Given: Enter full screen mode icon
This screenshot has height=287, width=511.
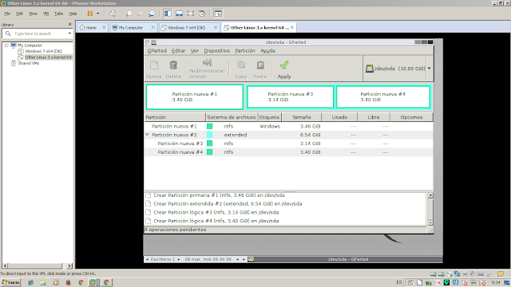Looking at the screenshot, I should pos(190,14).
